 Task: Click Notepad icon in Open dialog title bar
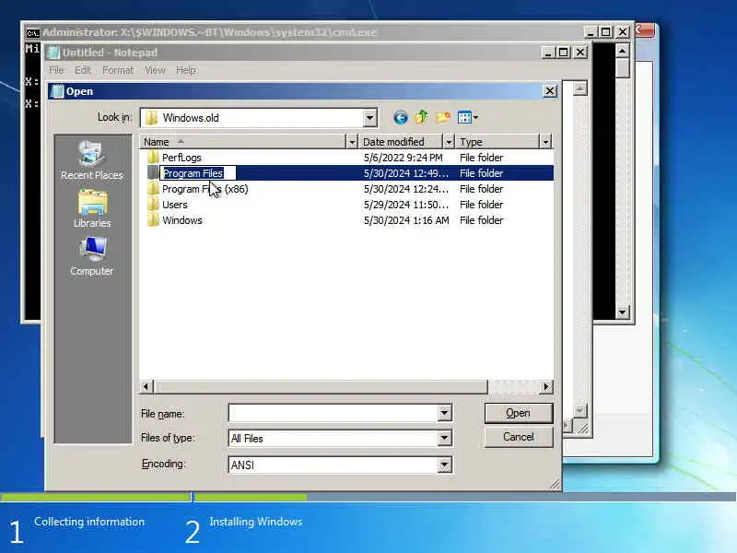pos(57,91)
